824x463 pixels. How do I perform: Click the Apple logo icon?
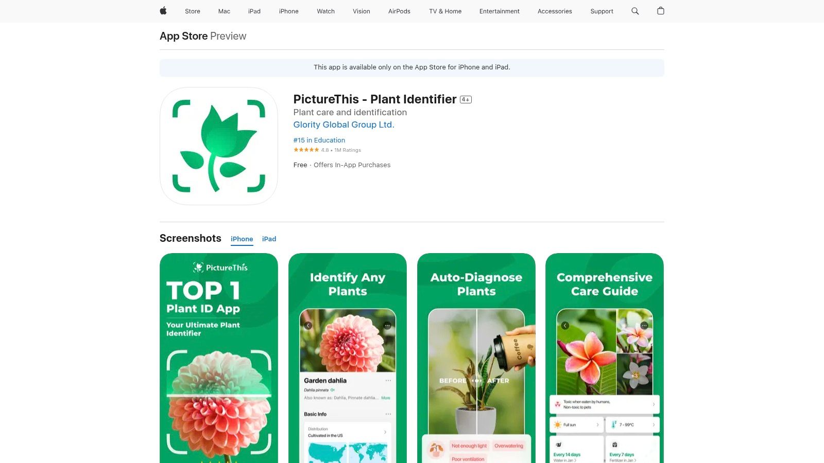[x=163, y=11]
